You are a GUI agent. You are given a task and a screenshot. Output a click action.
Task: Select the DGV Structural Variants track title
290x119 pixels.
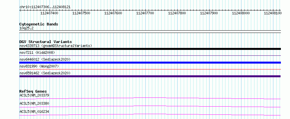[46, 42]
